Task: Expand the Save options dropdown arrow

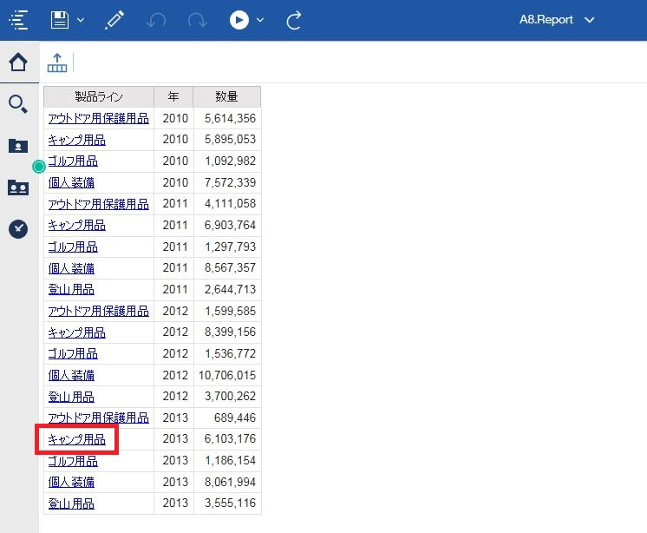Action: coord(81,20)
